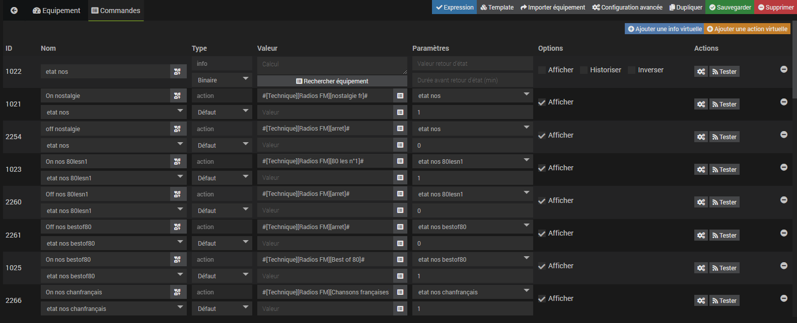Delete command 2266 using minus icon
This screenshot has width=797, height=323.
783,298
